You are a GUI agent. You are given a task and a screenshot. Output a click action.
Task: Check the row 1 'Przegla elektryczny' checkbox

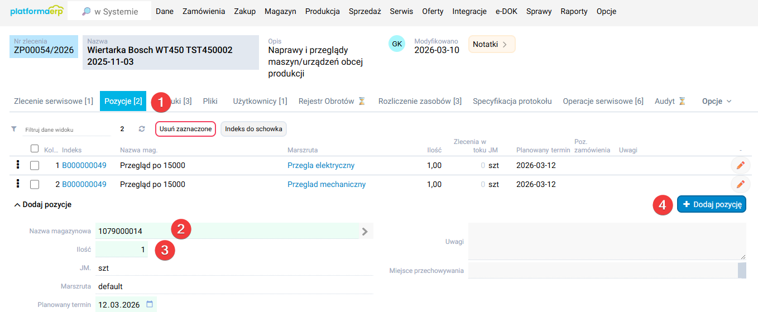point(35,165)
